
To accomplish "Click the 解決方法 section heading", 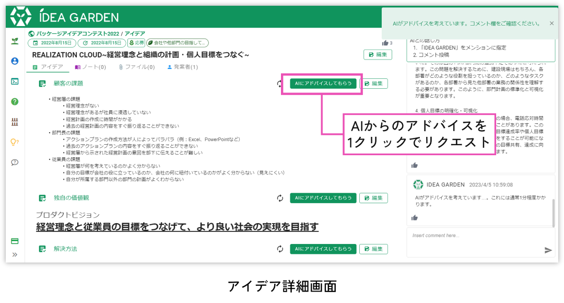I will [x=65, y=249].
